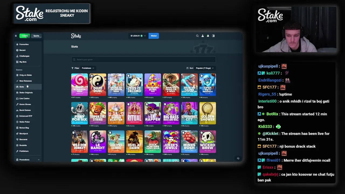Open the Le Rapper game tile

tap(153, 113)
